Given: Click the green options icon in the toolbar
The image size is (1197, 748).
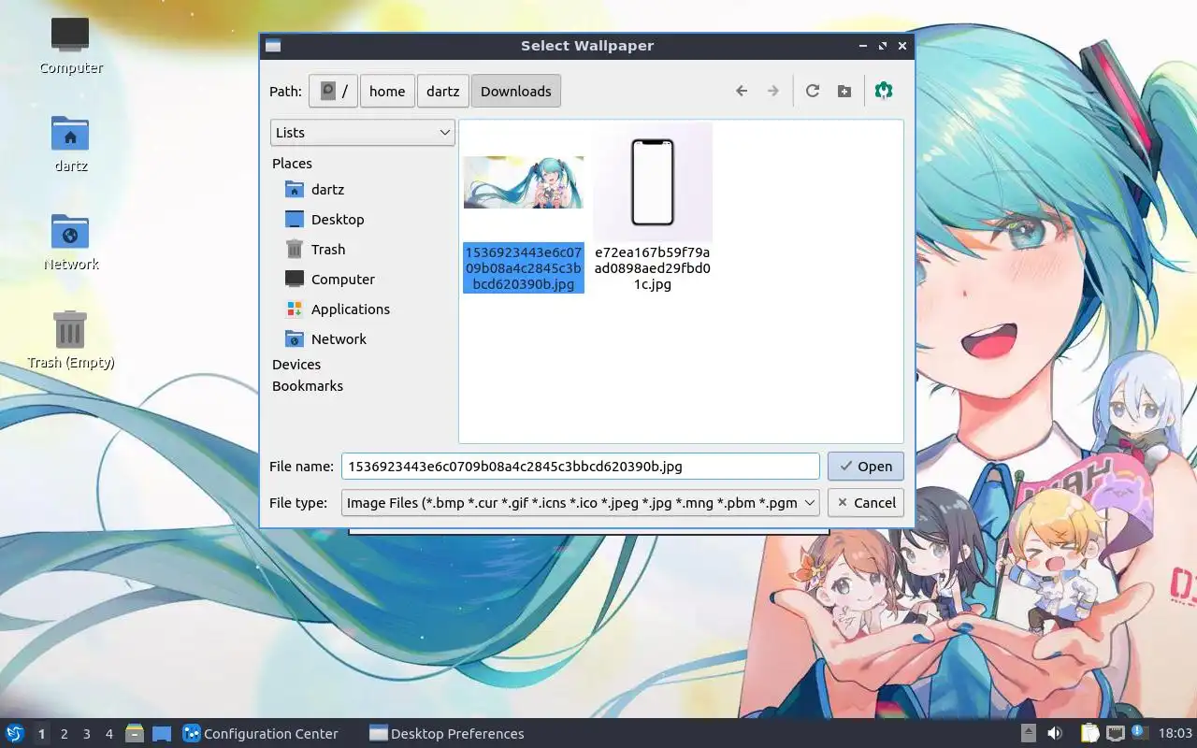Looking at the screenshot, I should (x=884, y=91).
